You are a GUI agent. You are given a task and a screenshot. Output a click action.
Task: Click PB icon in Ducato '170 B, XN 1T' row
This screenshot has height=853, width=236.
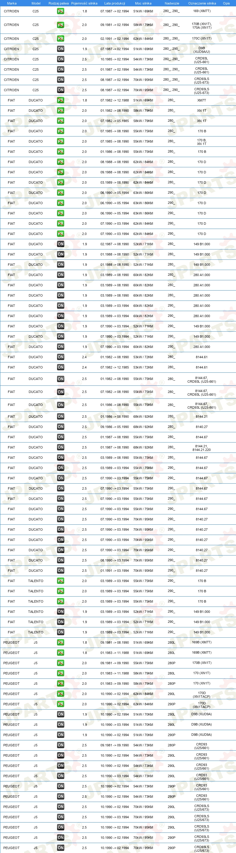pyautogui.click(x=61, y=141)
